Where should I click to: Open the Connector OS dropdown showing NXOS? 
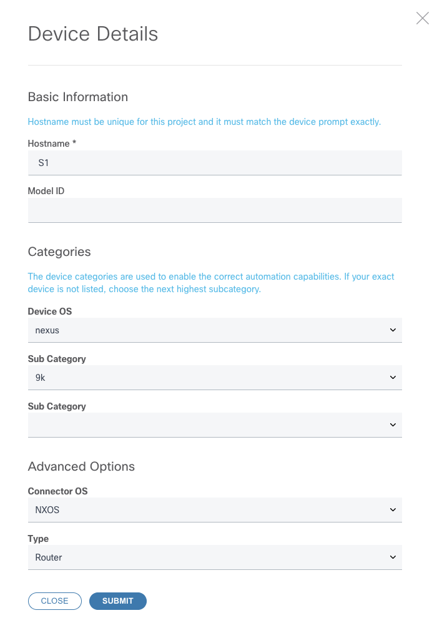[x=206, y=510]
